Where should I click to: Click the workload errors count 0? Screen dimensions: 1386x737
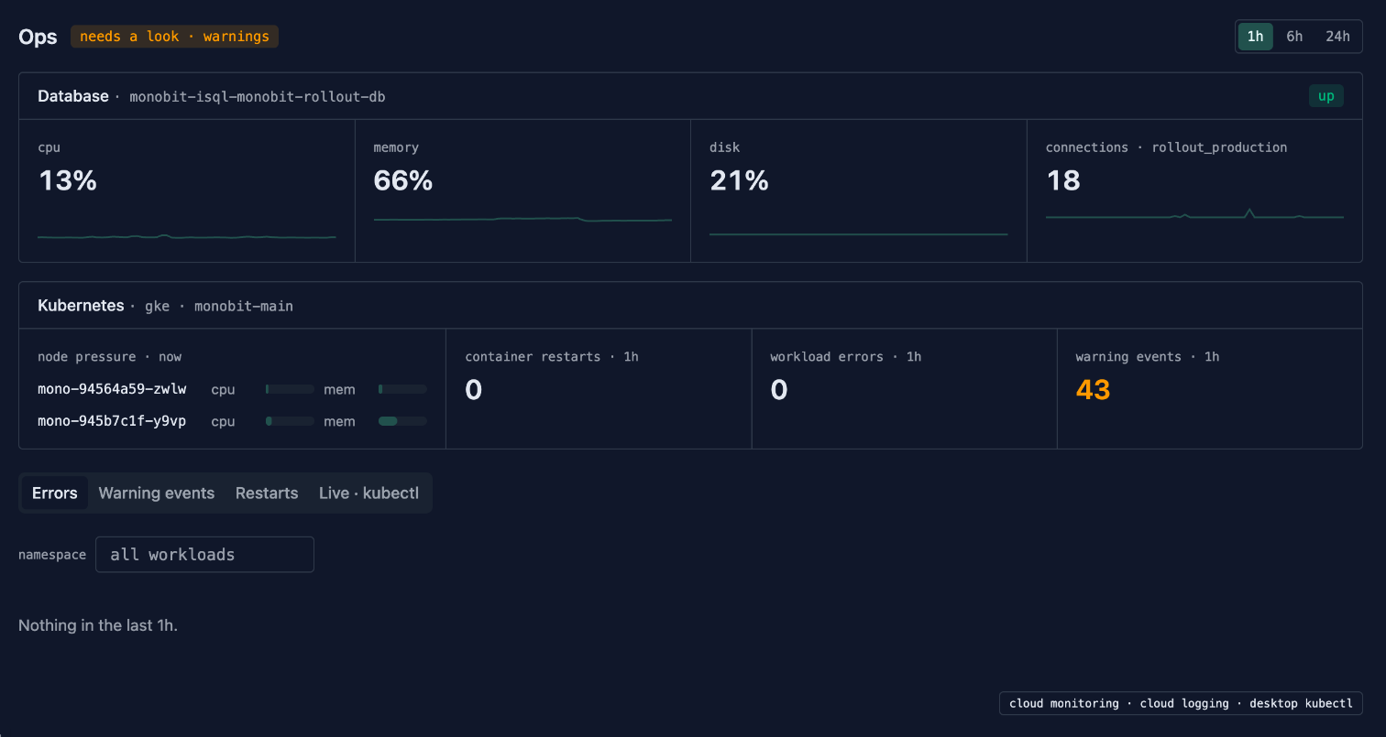[x=778, y=390]
